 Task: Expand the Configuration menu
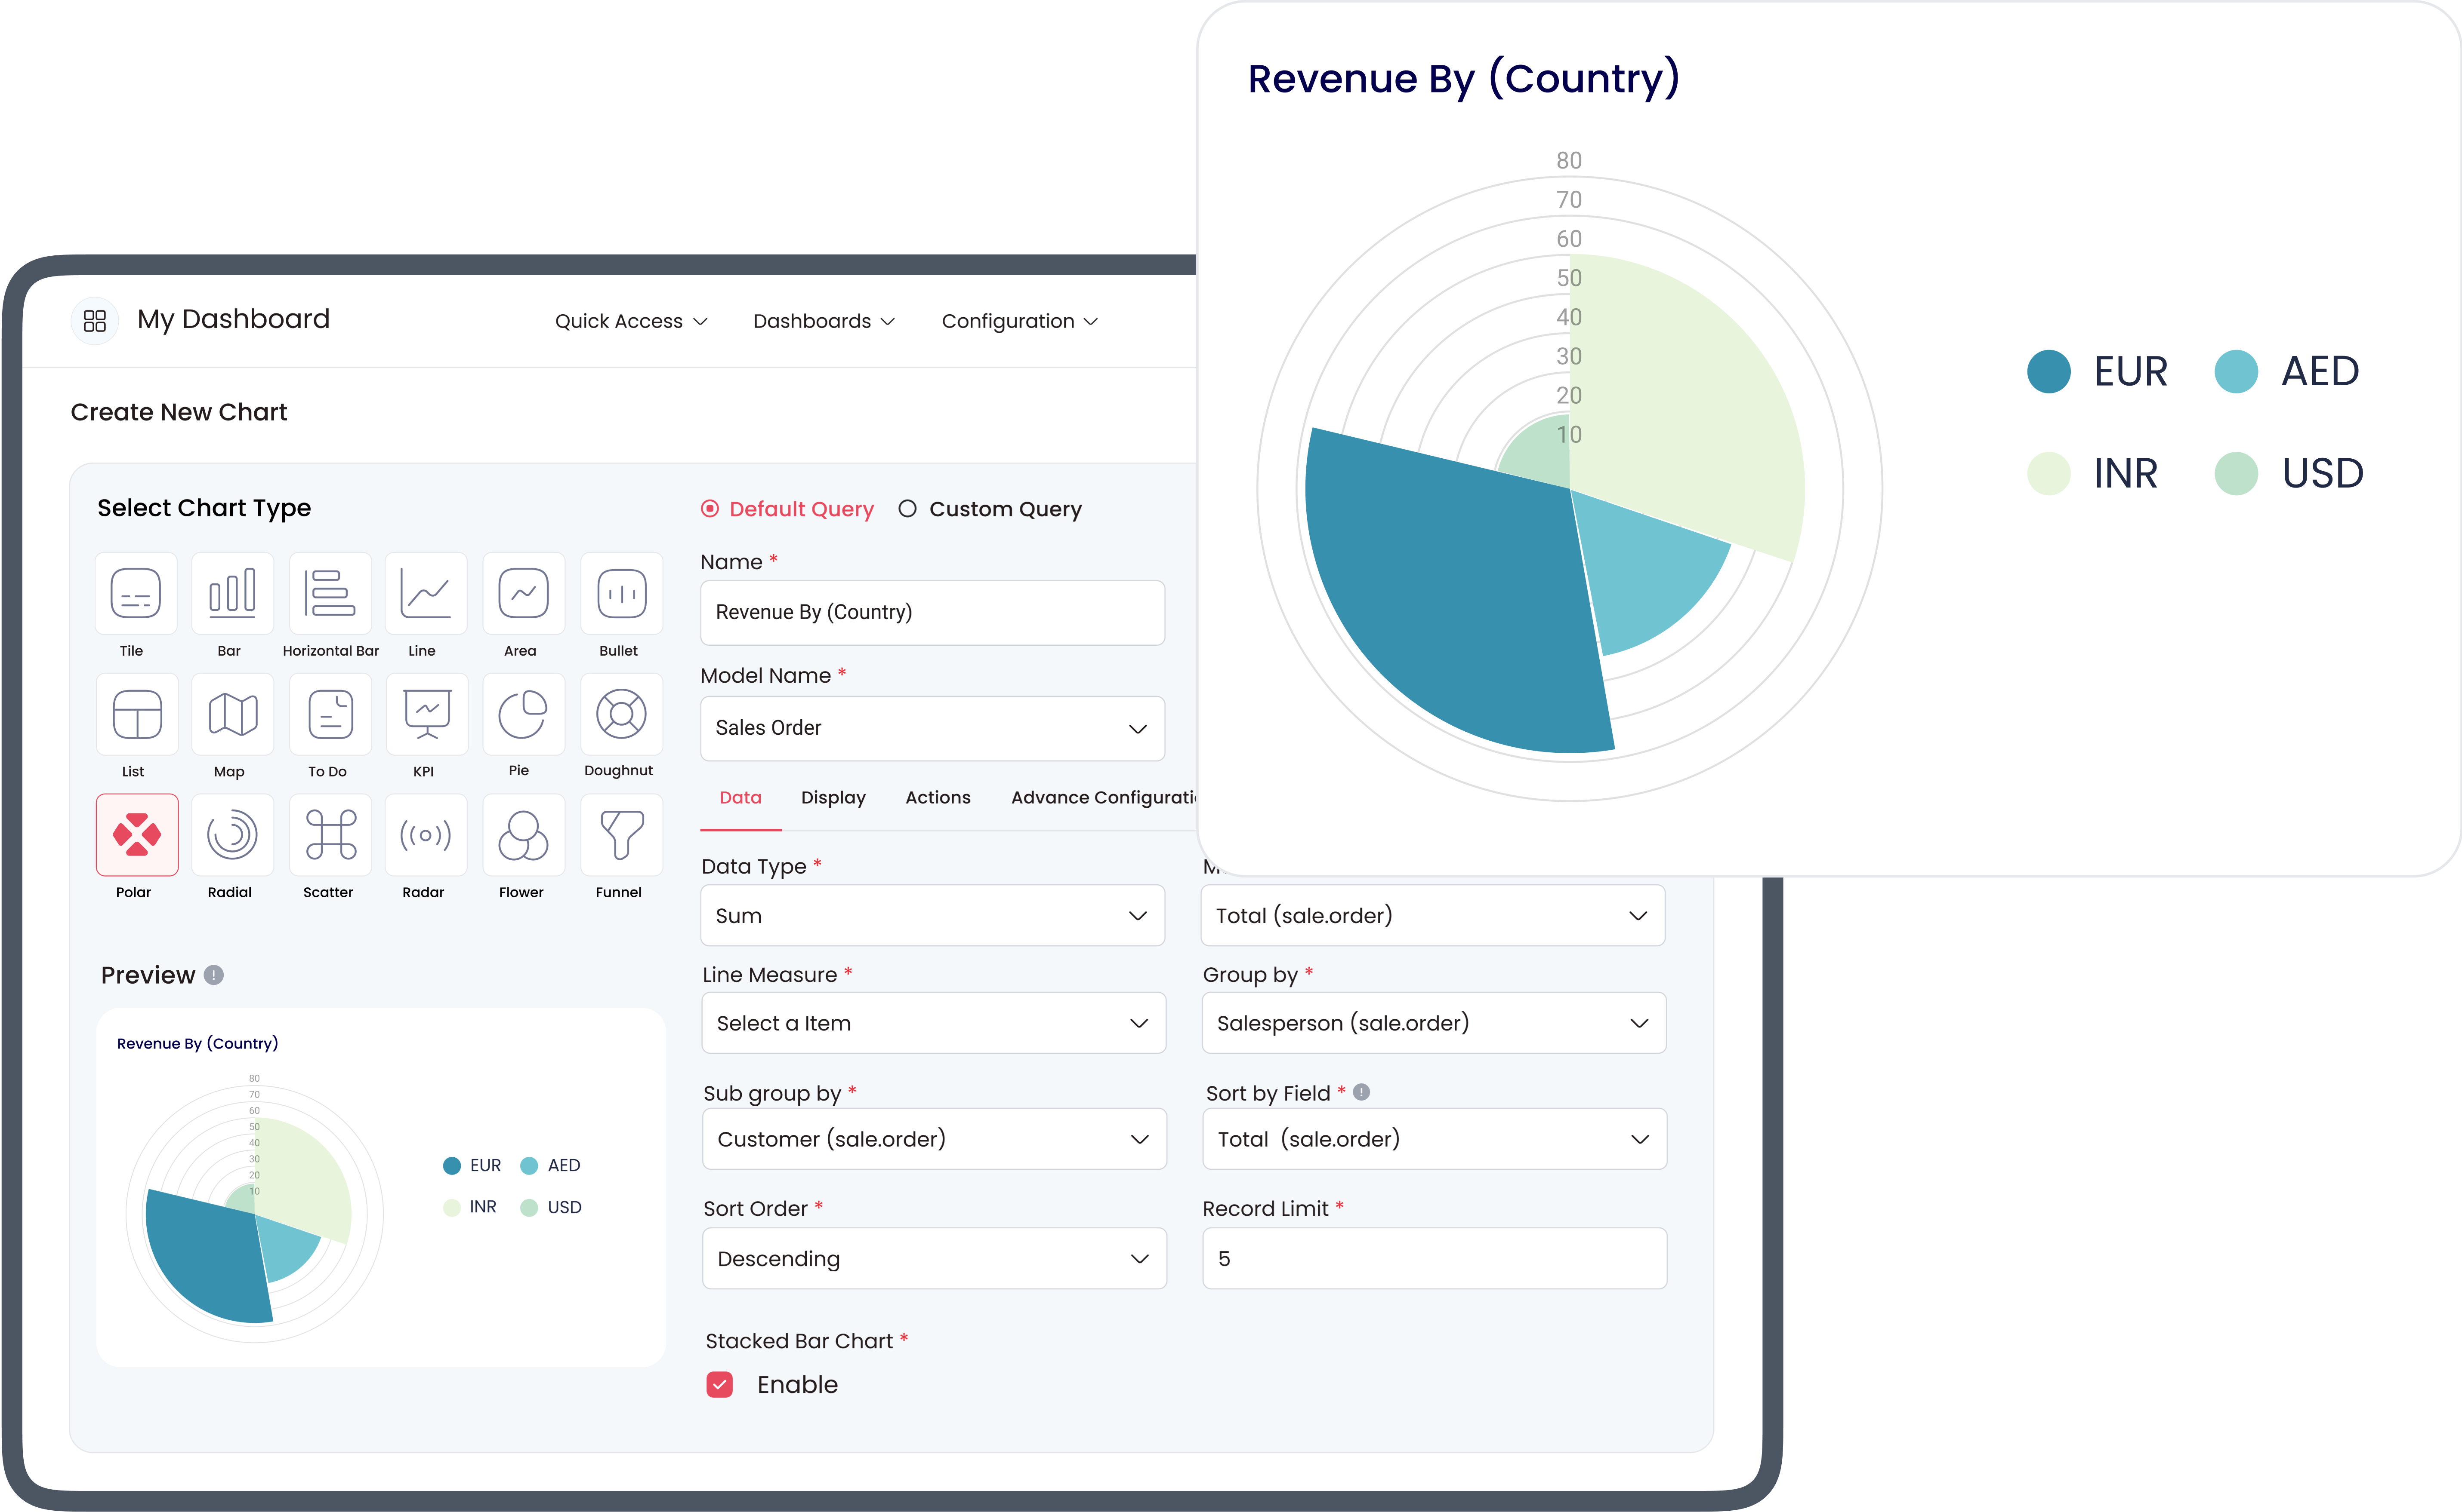pos(1020,321)
